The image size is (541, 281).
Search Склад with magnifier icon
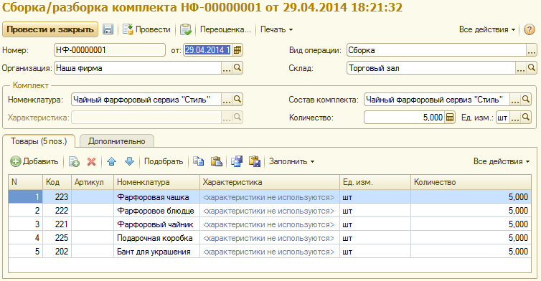pos(532,68)
